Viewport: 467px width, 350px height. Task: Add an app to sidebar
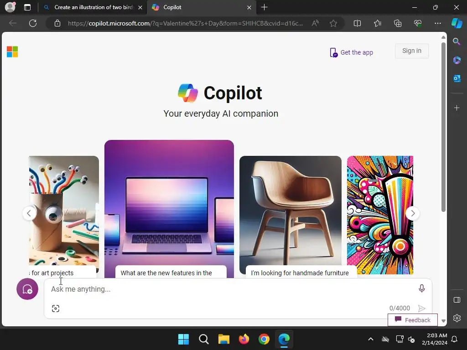pos(457,108)
